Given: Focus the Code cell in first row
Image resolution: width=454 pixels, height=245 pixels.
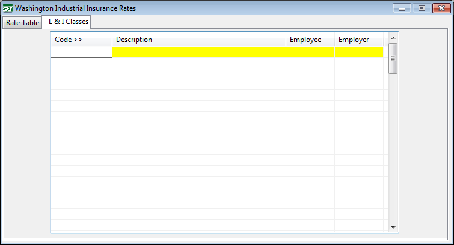Looking at the screenshot, I should coord(82,52).
